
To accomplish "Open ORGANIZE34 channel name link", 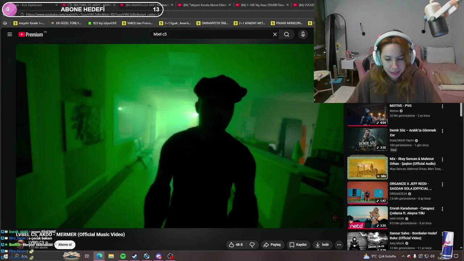I will click(398, 194).
